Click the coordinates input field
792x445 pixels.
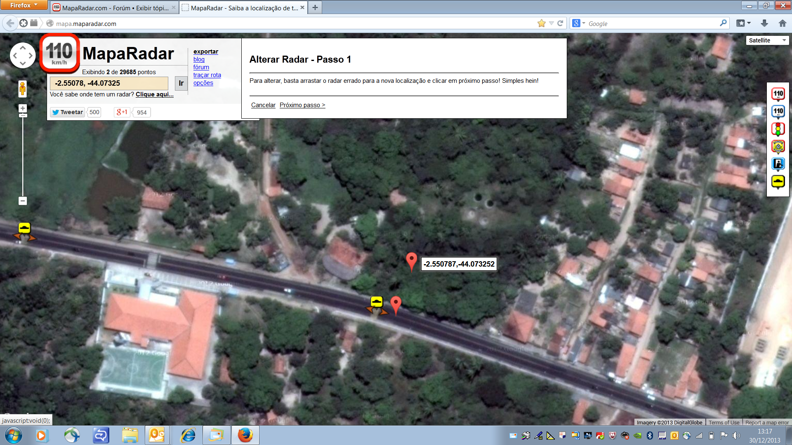pyautogui.click(x=109, y=83)
